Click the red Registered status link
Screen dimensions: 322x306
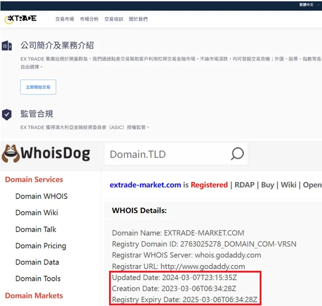(x=209, y=185)
